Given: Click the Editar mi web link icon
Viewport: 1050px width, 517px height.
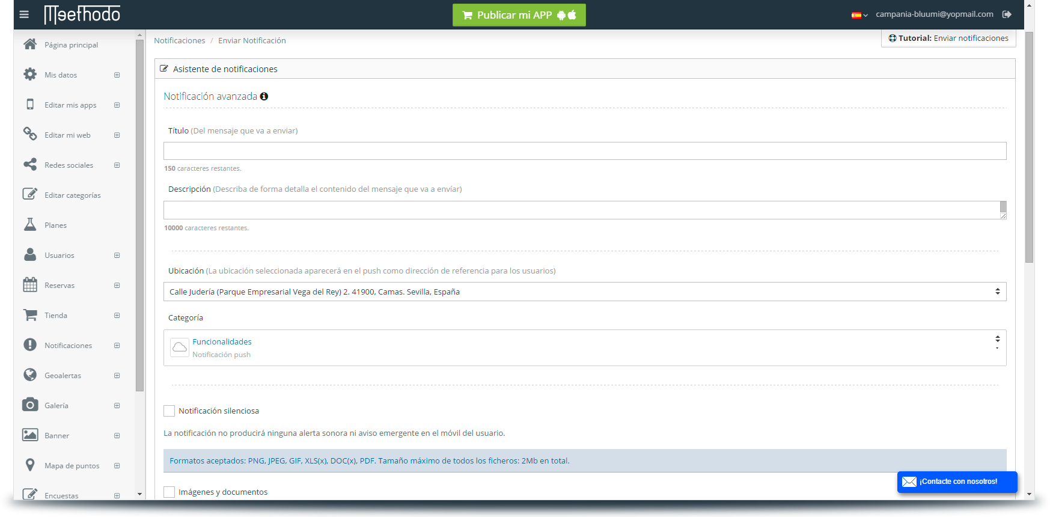Looking at the screenshot, I should click(x=30, y=134).
